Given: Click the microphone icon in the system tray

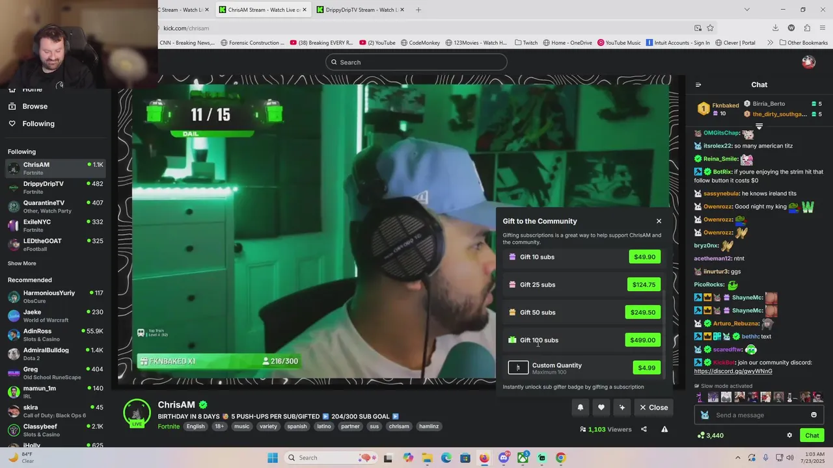Looking at the screenshot, I should pyautogui.click(x=765, y=458).
